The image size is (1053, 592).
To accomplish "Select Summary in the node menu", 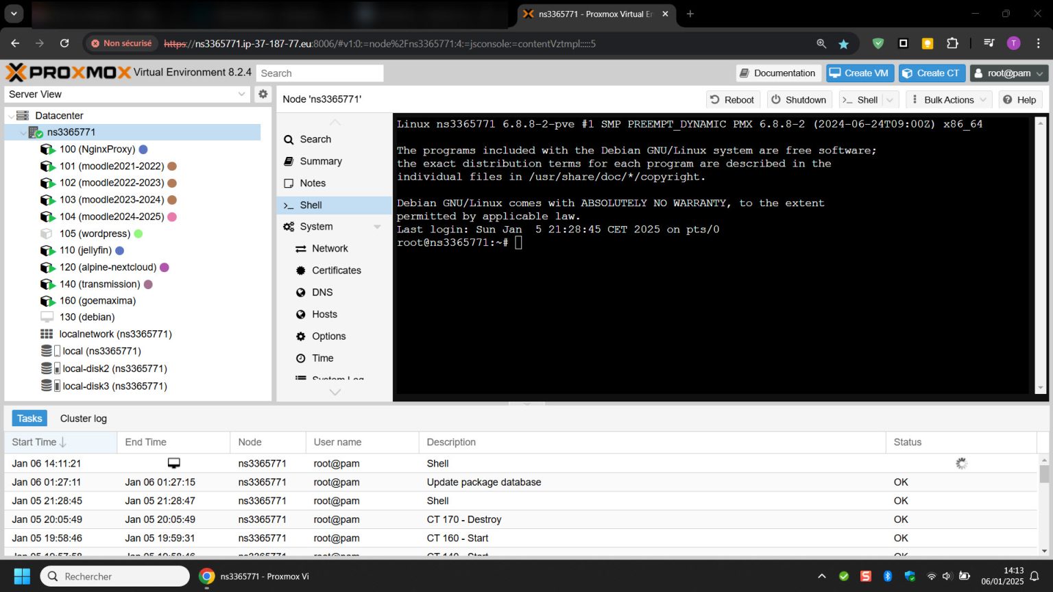I will (320, 161).
